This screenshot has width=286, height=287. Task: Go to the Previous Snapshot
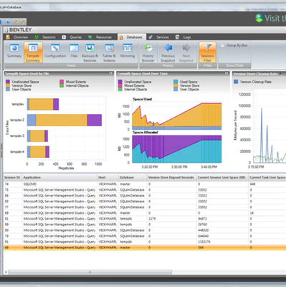pyautogui.click(x=168, y=52)
